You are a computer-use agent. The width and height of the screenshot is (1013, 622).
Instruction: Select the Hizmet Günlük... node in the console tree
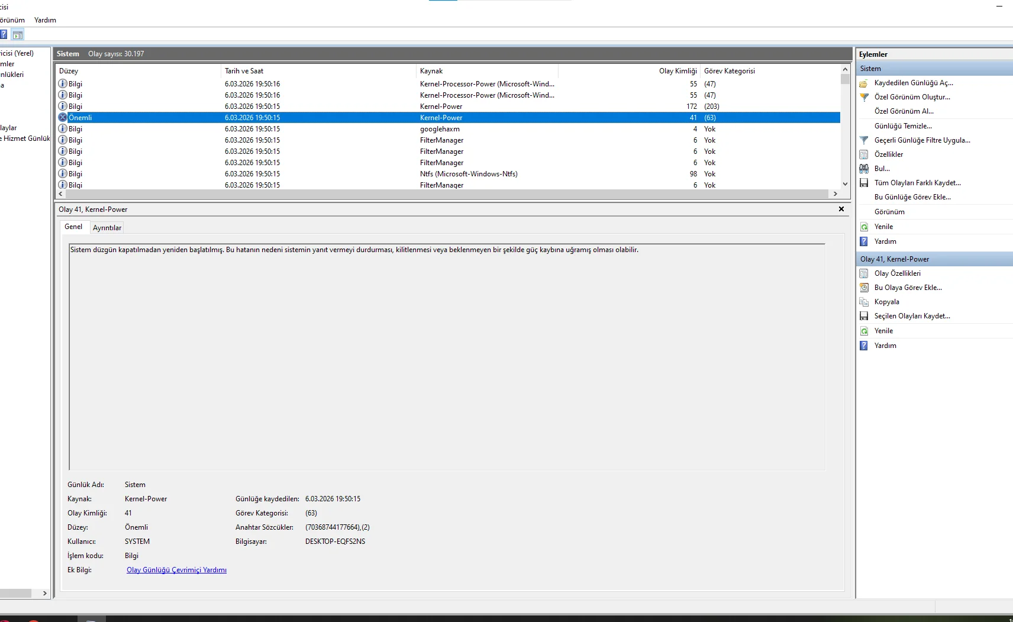coord(25,138)
